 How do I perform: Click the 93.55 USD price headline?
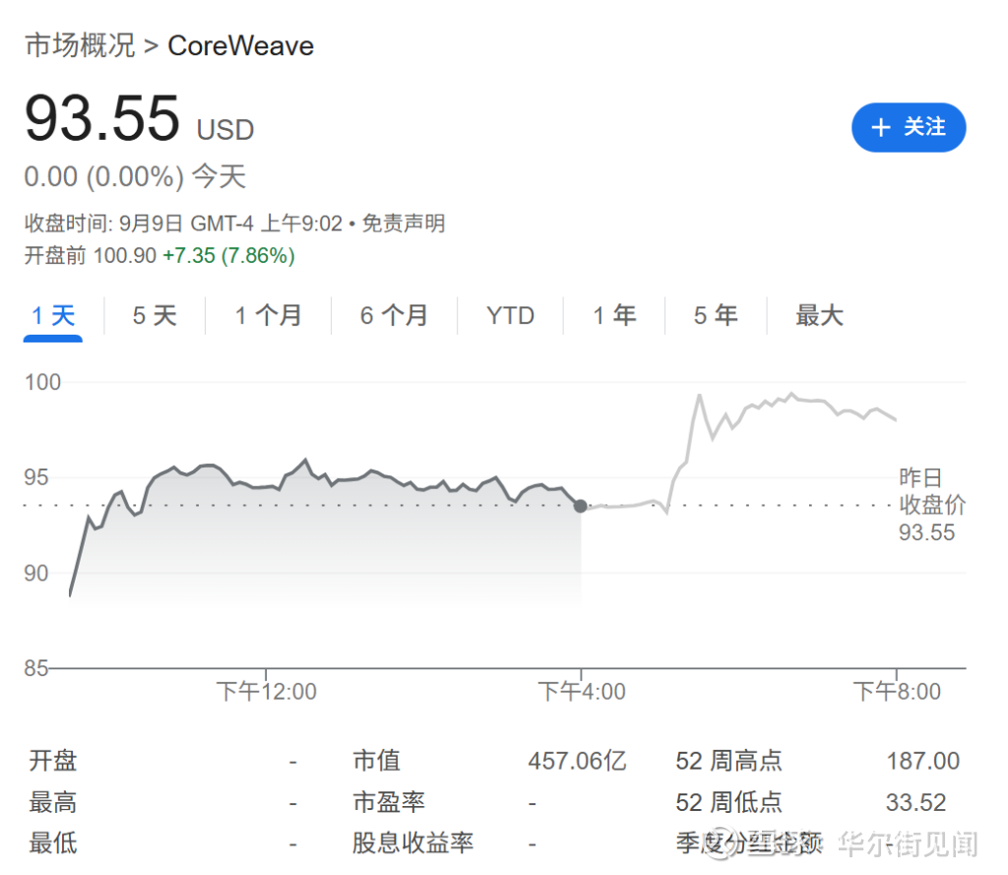pos(140,118)
